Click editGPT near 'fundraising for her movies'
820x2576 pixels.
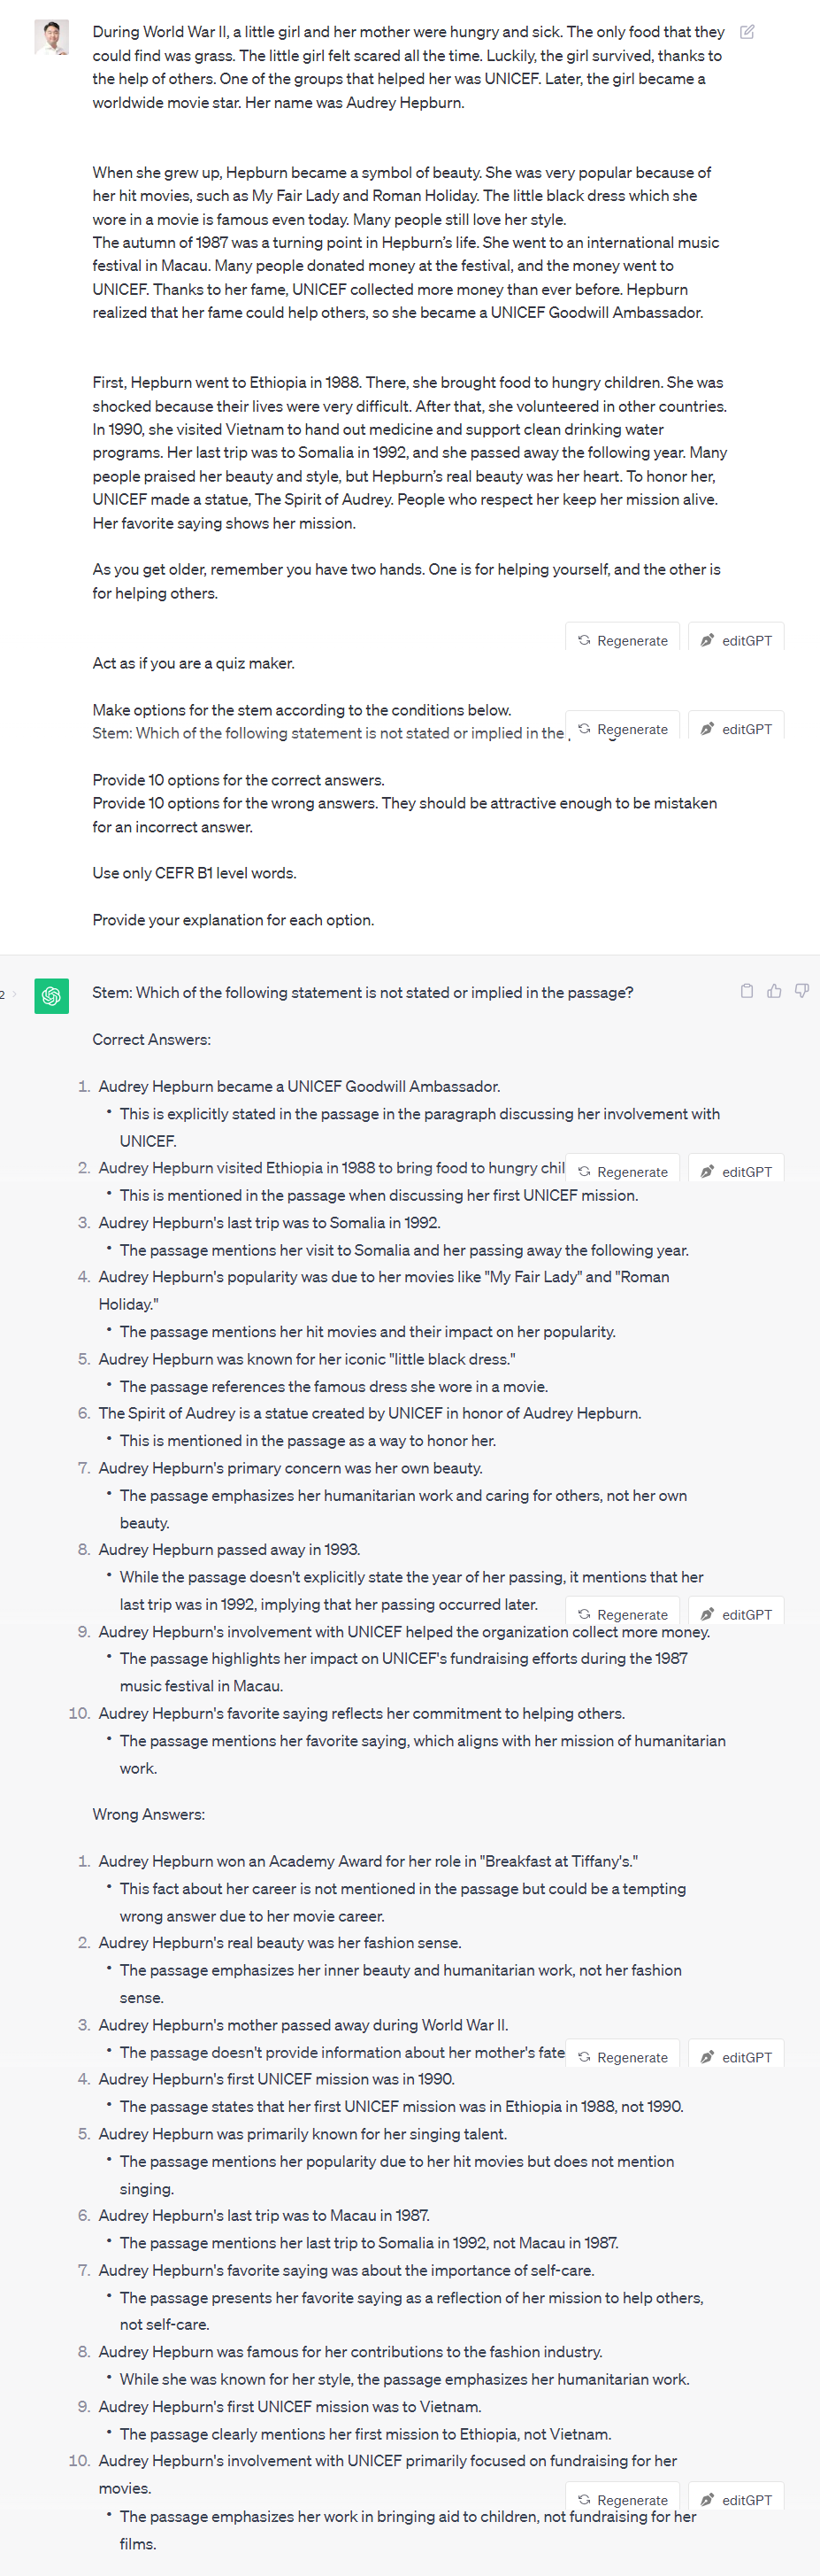pyautogui.click(x=736, y=2499)
